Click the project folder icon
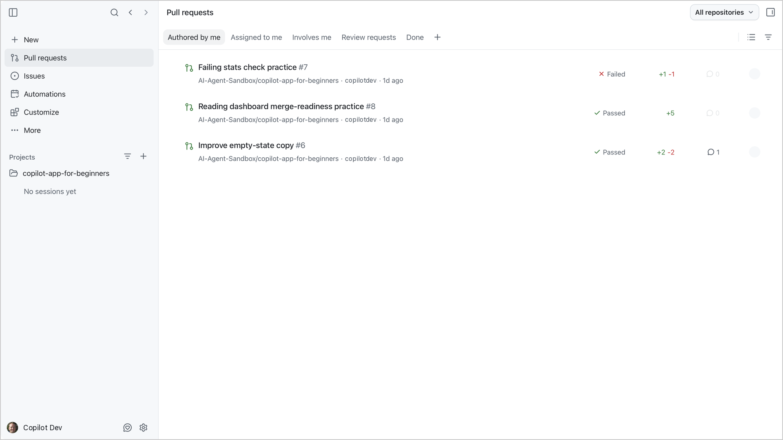 pos(13,173)
